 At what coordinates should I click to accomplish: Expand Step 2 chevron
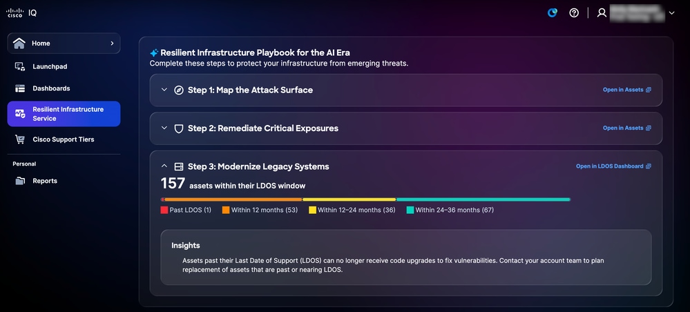coord(164,128)
